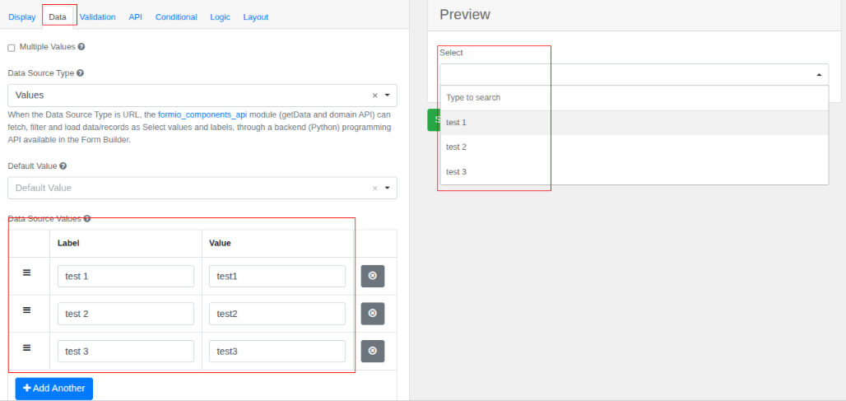The image size is (846, 401).
Task: Click the test 3 Value input field
Action: coord(277,352)
